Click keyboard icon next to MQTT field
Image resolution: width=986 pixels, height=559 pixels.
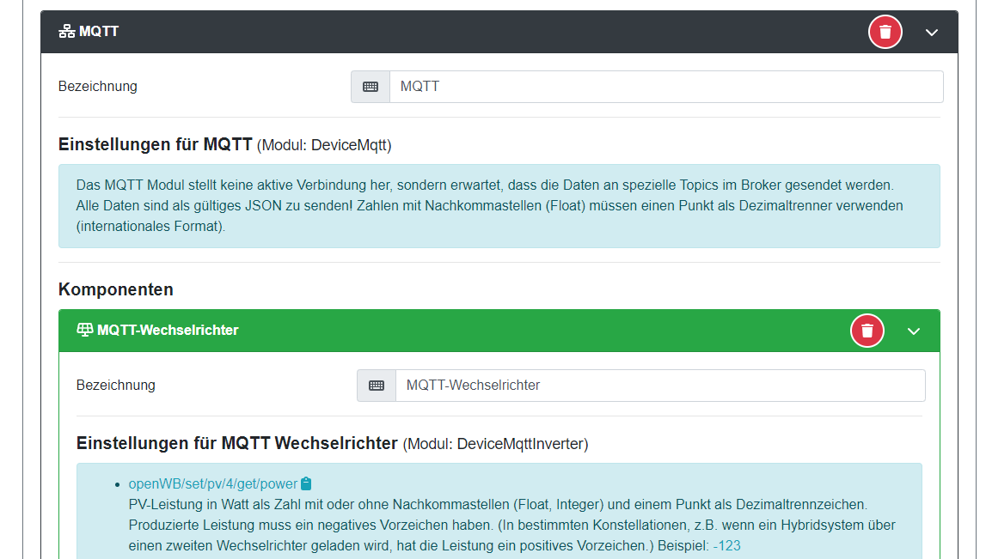point(371,87)
